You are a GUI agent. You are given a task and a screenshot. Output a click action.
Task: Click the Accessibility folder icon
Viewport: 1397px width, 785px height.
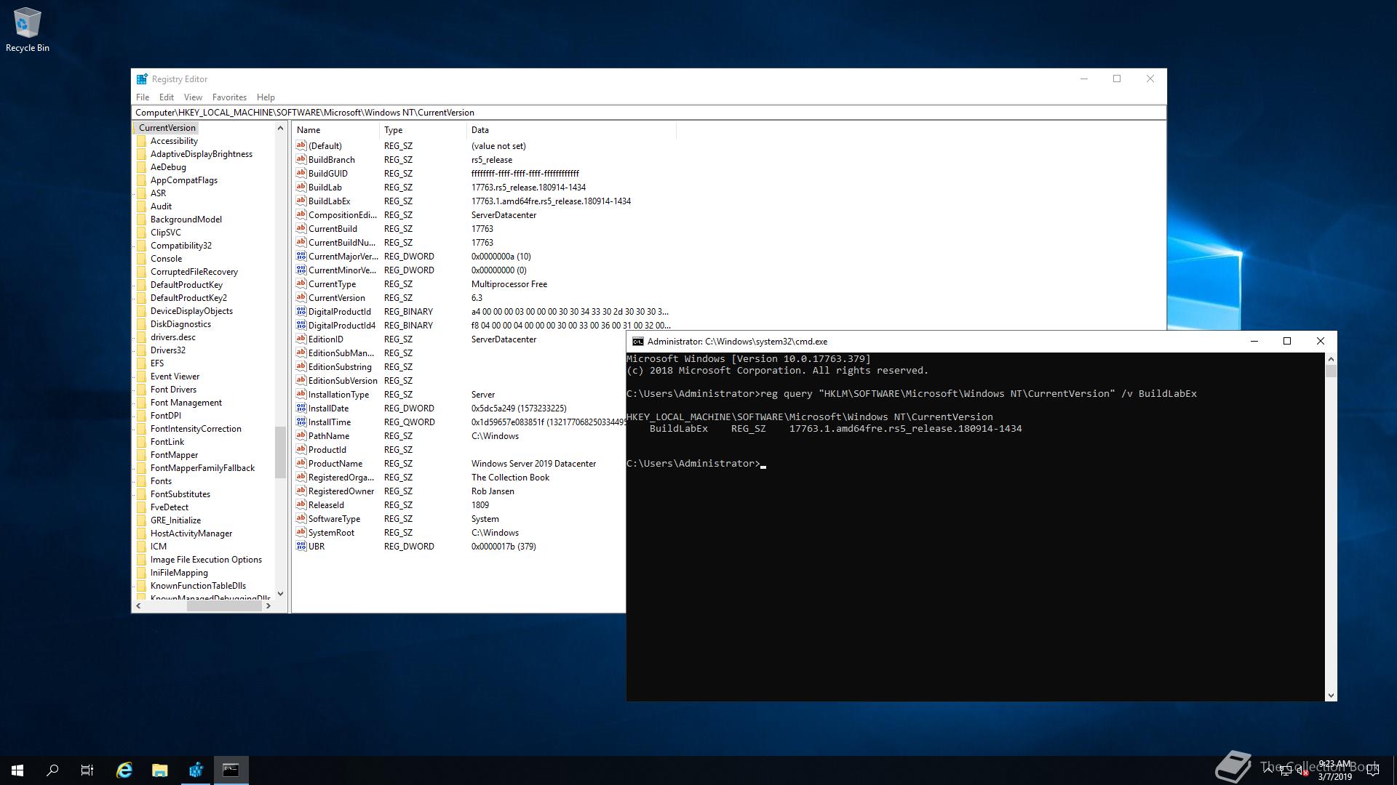pyautogui.click(x=141, y=141)
